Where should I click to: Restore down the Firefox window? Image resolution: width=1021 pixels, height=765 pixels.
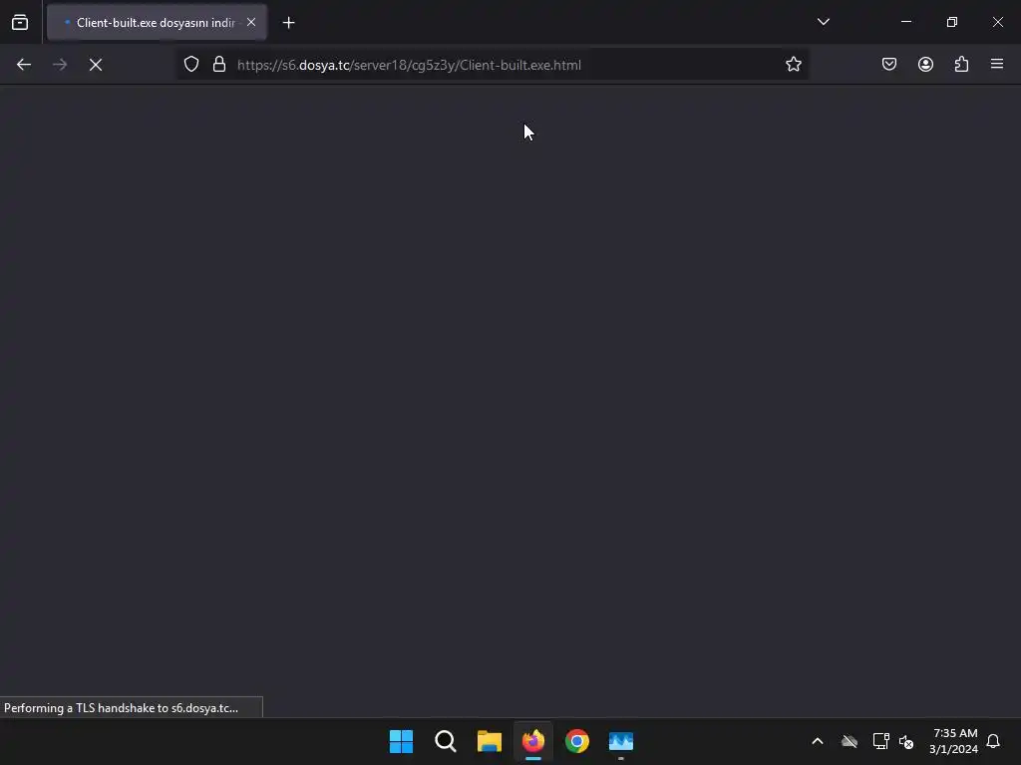[x=952, y=22]
